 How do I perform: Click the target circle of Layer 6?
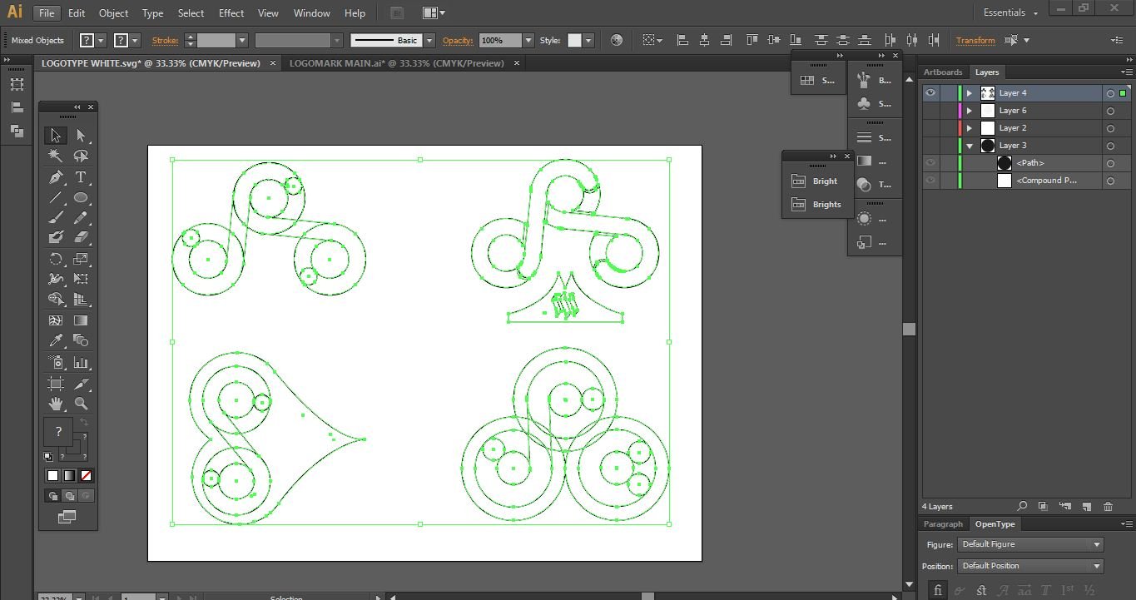(x=1110, y=111)
